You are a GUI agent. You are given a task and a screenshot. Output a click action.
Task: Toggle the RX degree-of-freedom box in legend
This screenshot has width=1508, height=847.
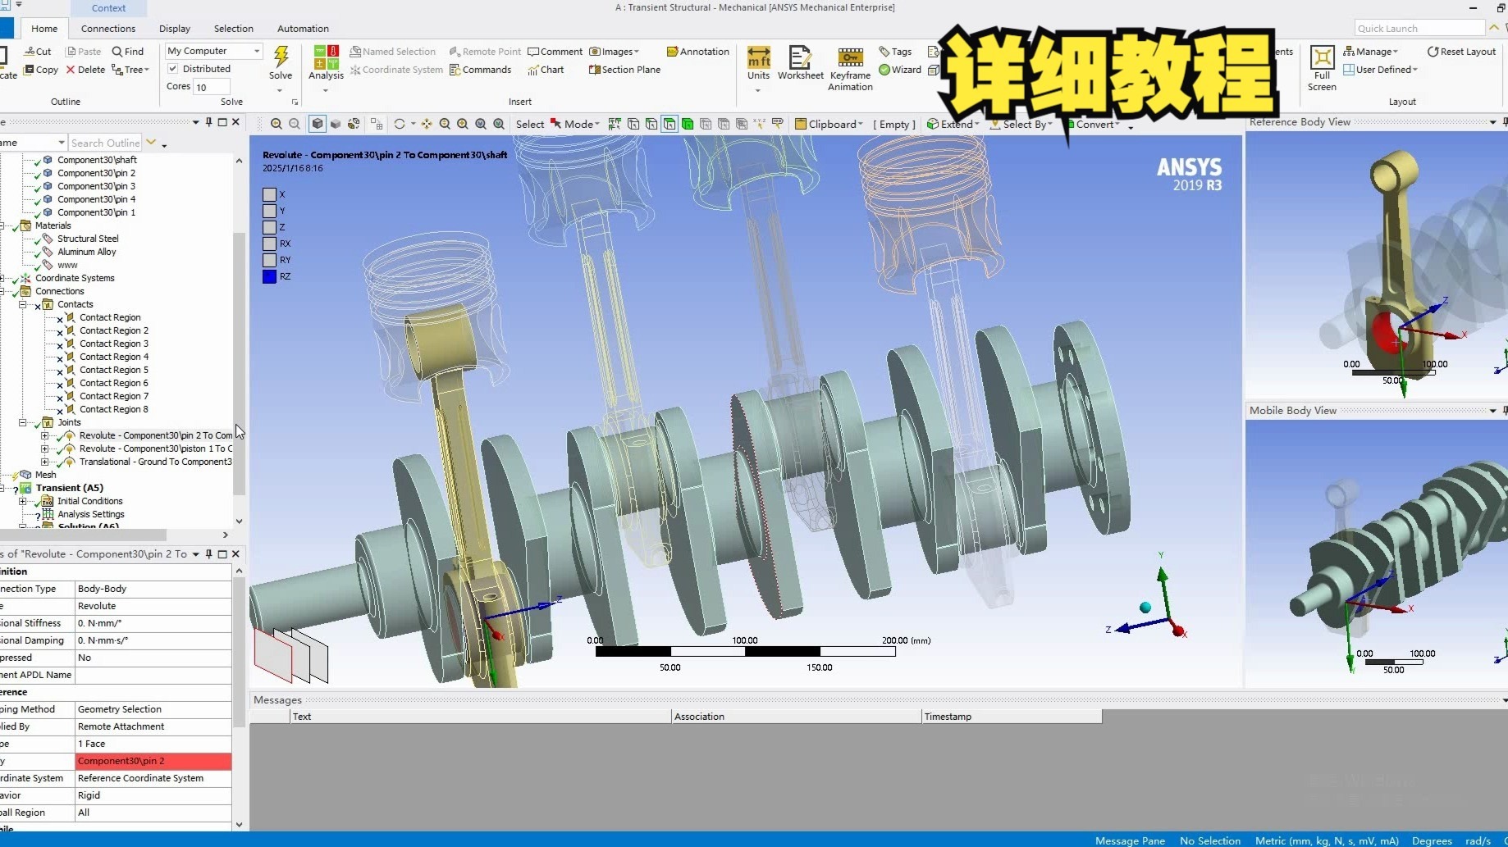tap(269, 244)
